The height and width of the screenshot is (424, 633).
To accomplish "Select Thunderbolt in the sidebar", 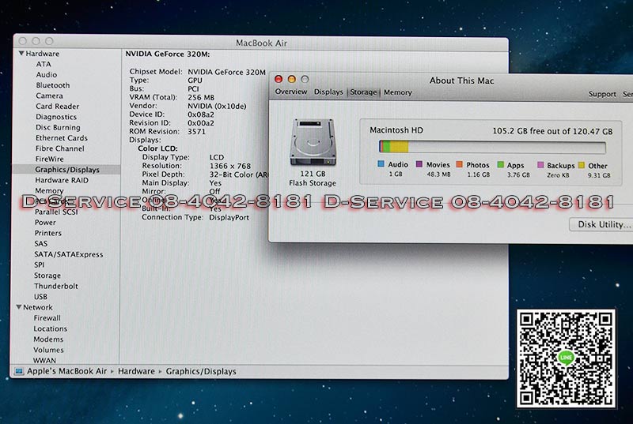I will (x=56, y=286).
